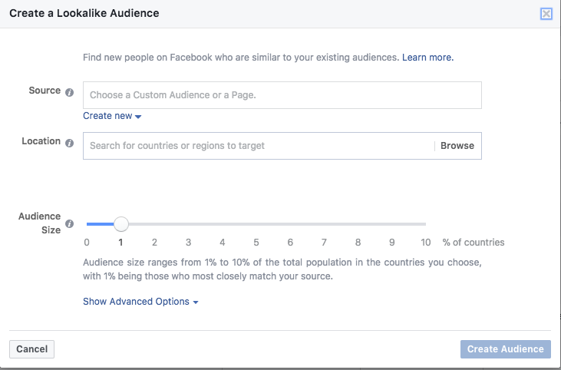This screenshot has height=370, width=561.
Task: Set audience size slider to 10
Action: 426,224
